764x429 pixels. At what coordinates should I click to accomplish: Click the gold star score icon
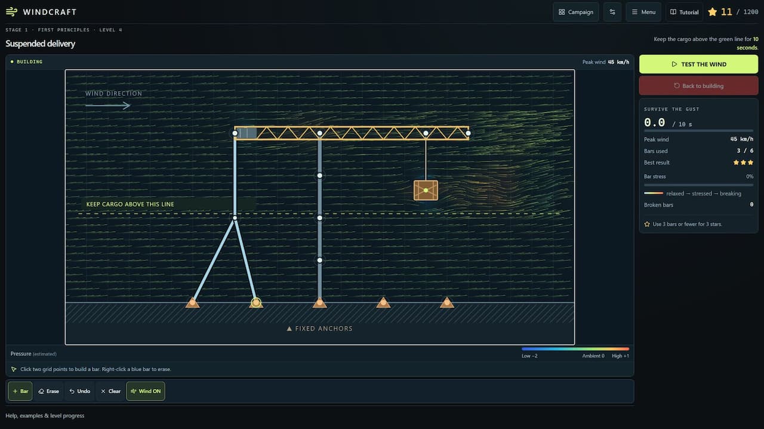click(x=712, y=12)
